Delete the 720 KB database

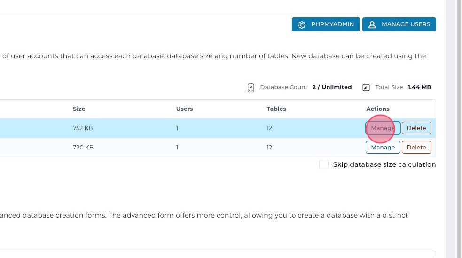coord(416,148)
